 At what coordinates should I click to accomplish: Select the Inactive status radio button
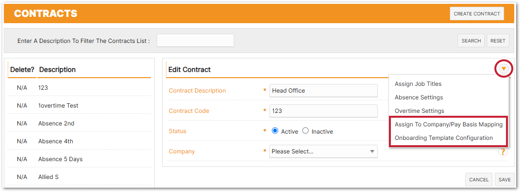coord(305,131)
